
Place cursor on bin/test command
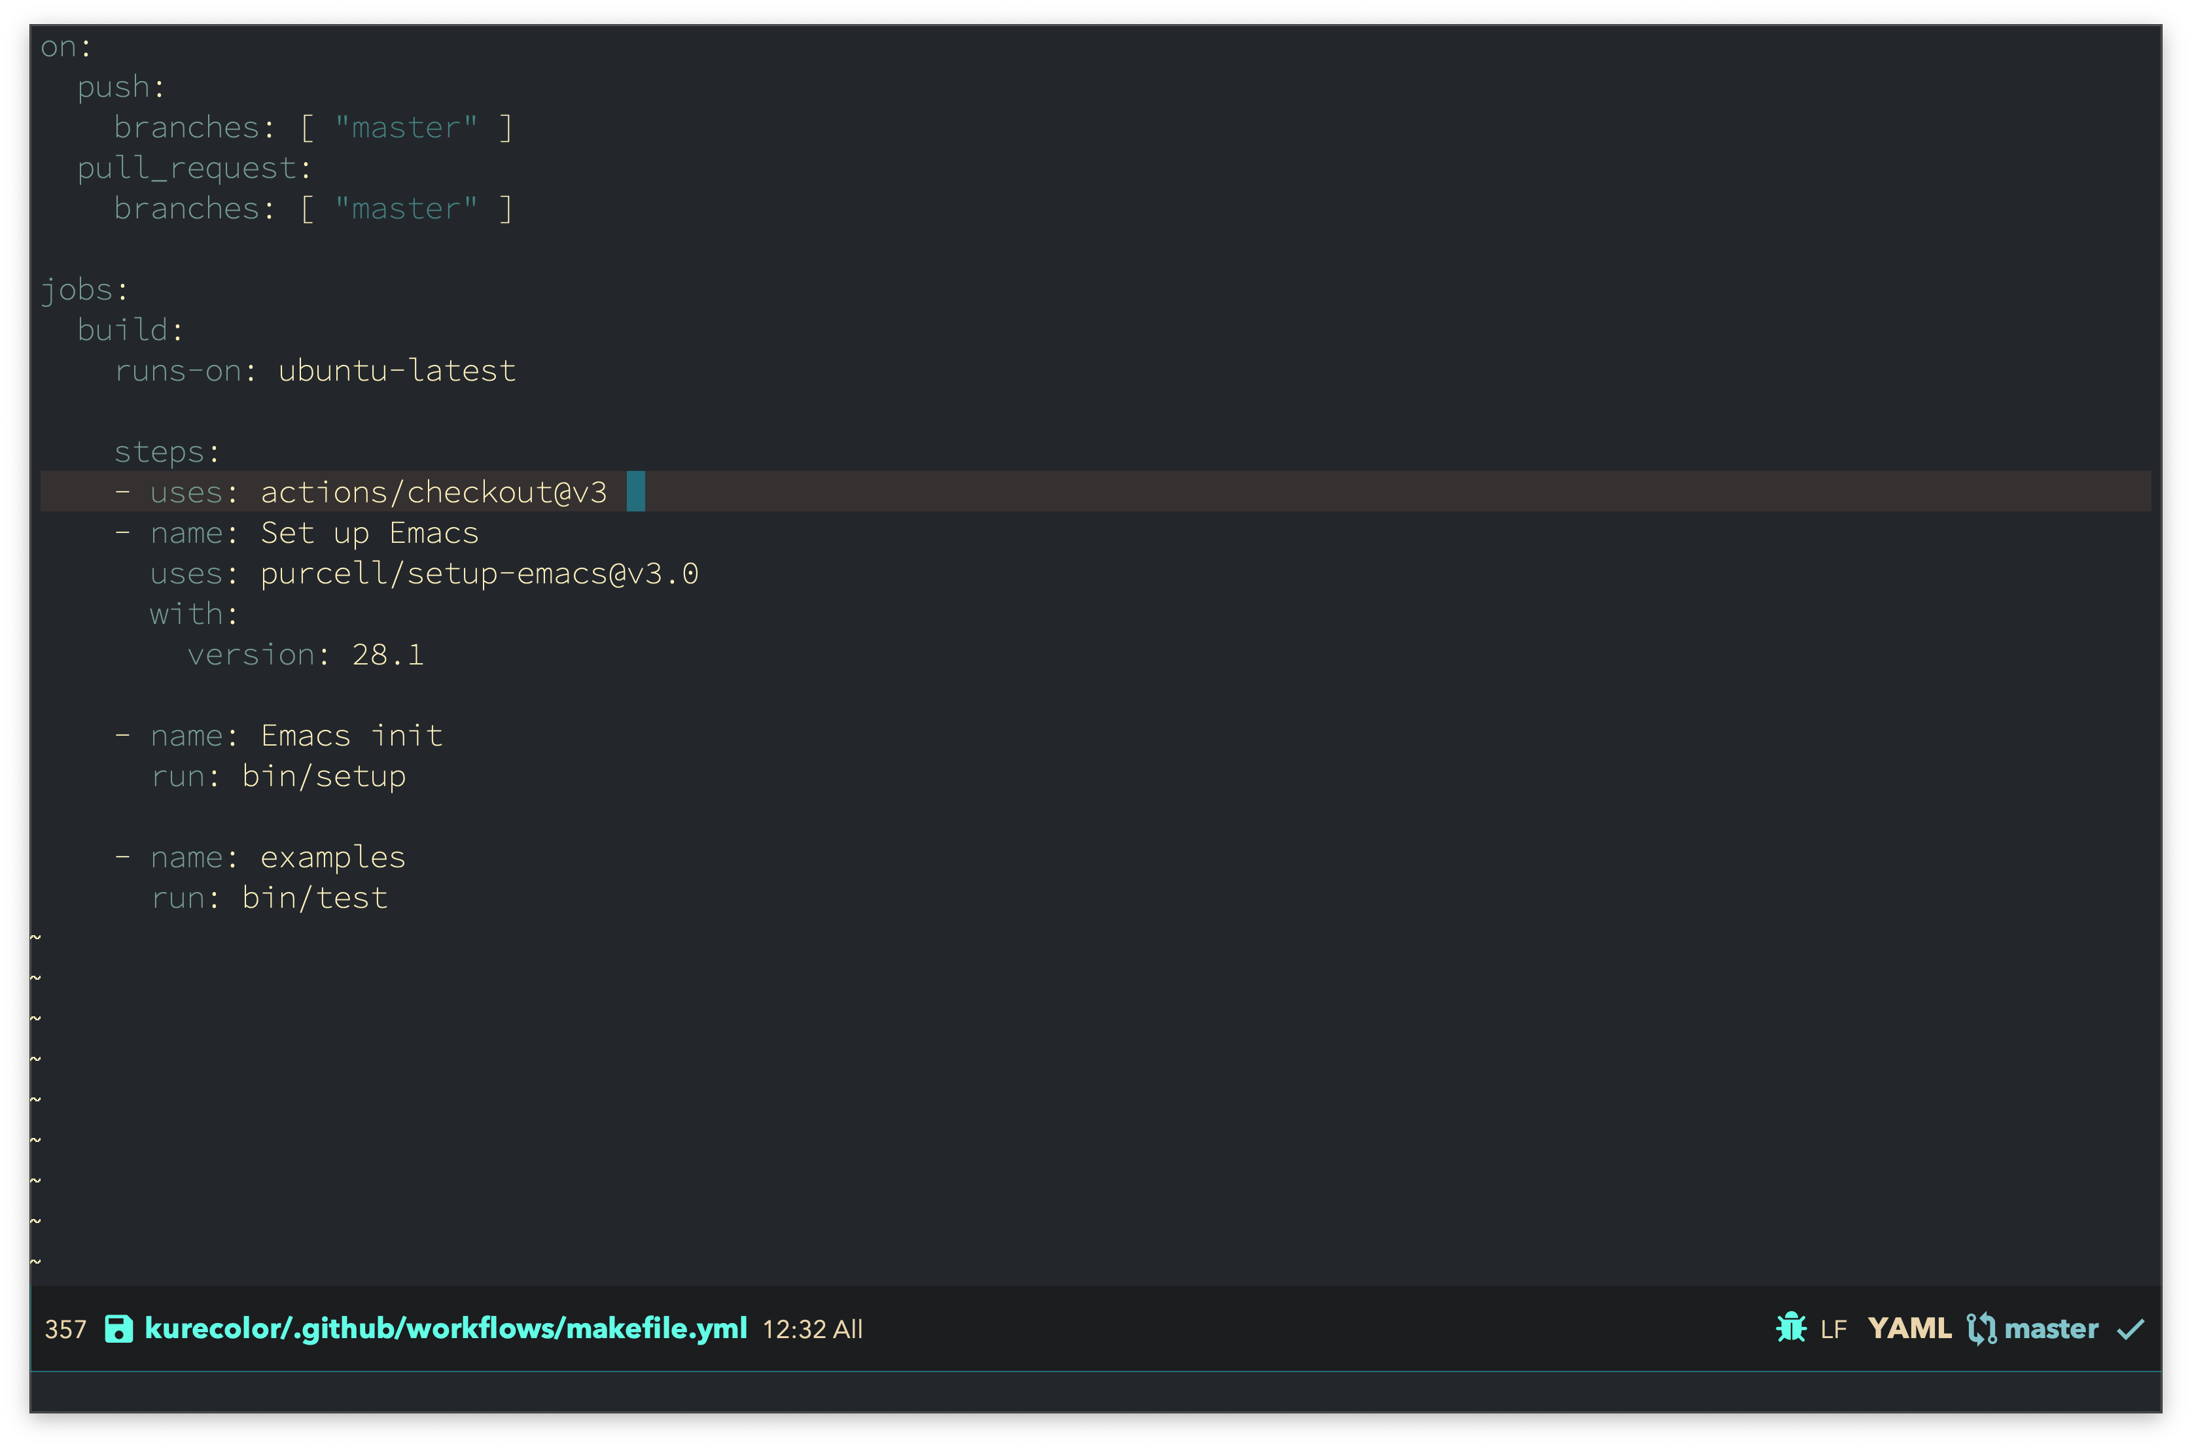point(314,897)
